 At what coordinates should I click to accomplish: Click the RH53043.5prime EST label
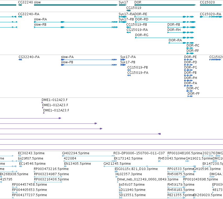click(172, 158)
